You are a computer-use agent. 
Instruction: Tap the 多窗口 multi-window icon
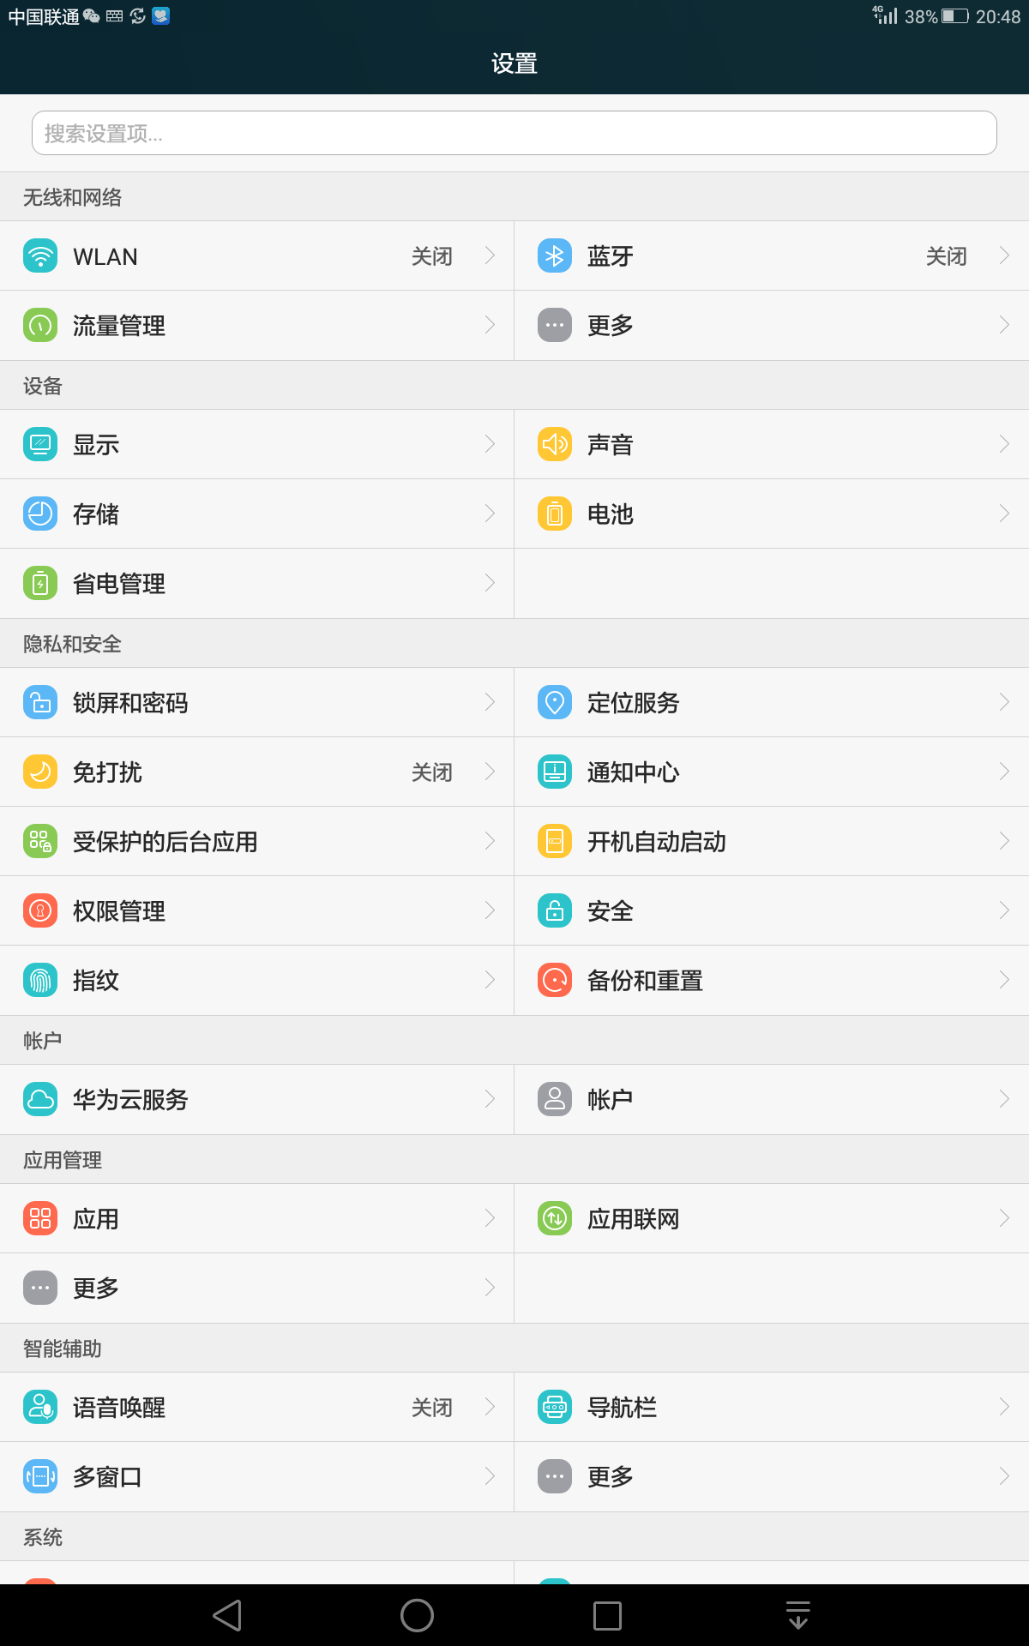point(40,1476)
